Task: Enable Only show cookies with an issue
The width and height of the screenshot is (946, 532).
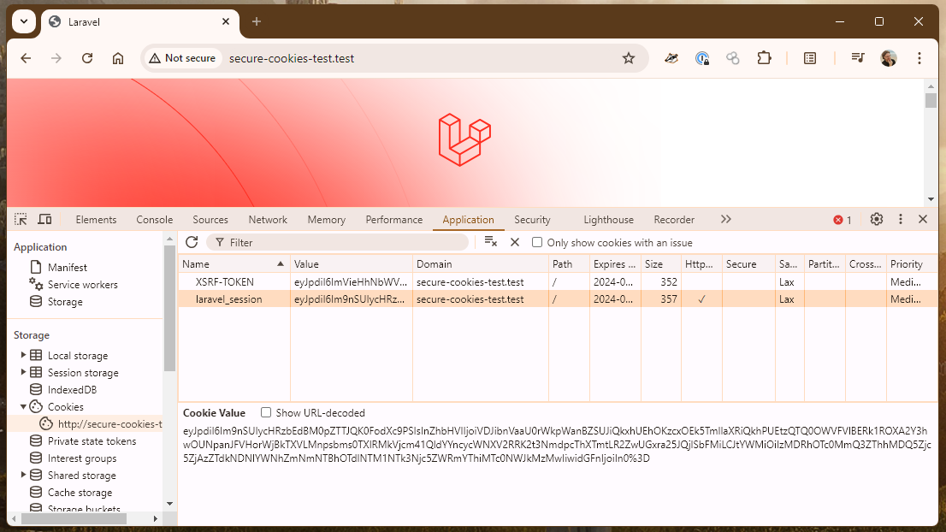Action: point(537,242)
